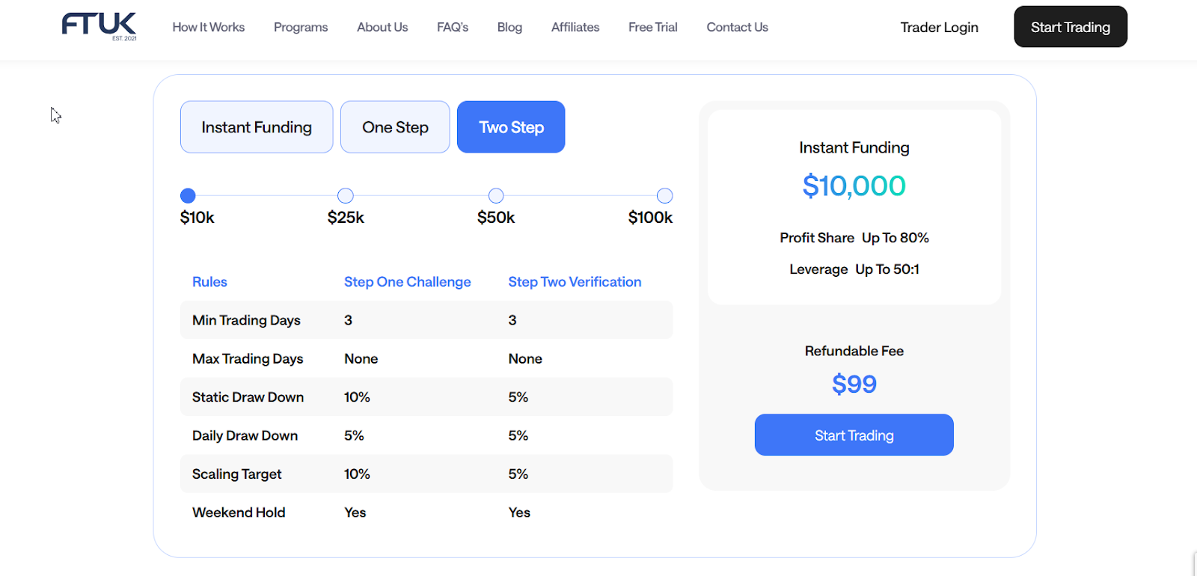1197x576 pixels.
Task: Open the FAQ's page
Action: [x=453, y=28]
